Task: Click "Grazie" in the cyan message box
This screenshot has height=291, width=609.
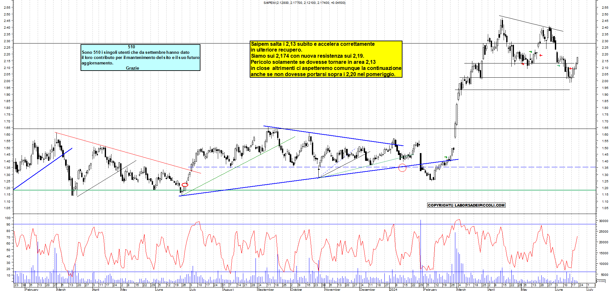Action: pos(132,68)
